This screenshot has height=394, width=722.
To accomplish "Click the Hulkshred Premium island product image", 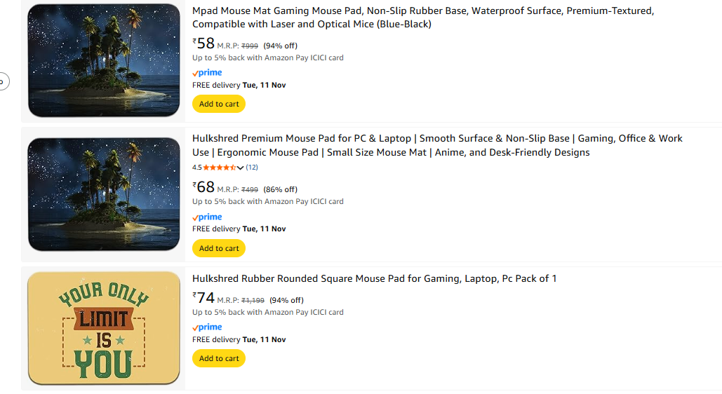I will pos(104,194).
